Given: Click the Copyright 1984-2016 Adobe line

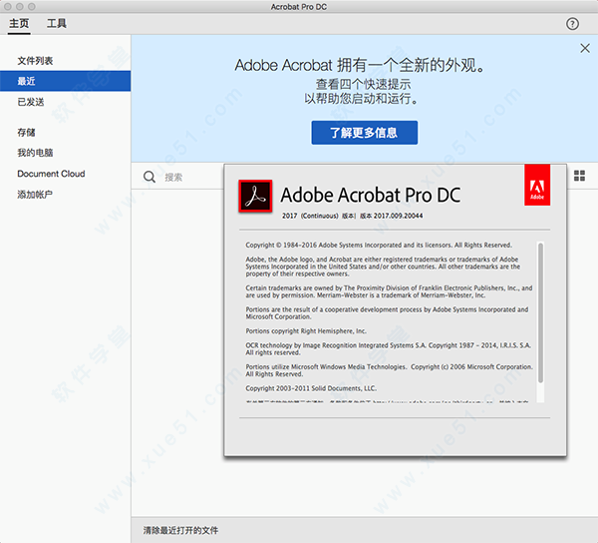Looking at the screenshot, I should (379, 245).
